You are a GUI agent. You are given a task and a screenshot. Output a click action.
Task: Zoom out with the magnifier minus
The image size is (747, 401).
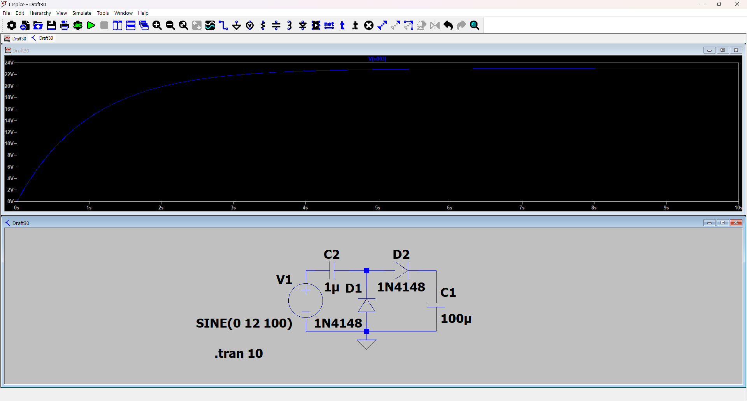click(170, 26)
